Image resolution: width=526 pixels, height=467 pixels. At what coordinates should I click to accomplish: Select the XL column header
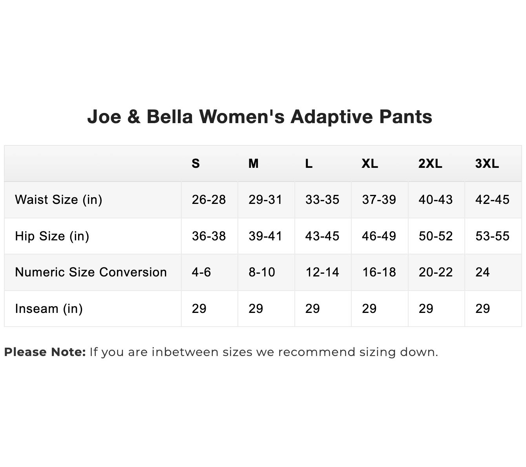[370, 164]
